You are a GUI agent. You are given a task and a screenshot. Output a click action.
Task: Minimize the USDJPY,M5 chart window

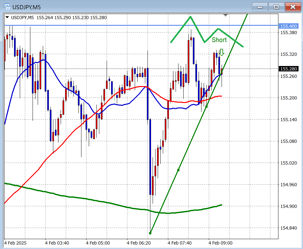coord(260,7)
